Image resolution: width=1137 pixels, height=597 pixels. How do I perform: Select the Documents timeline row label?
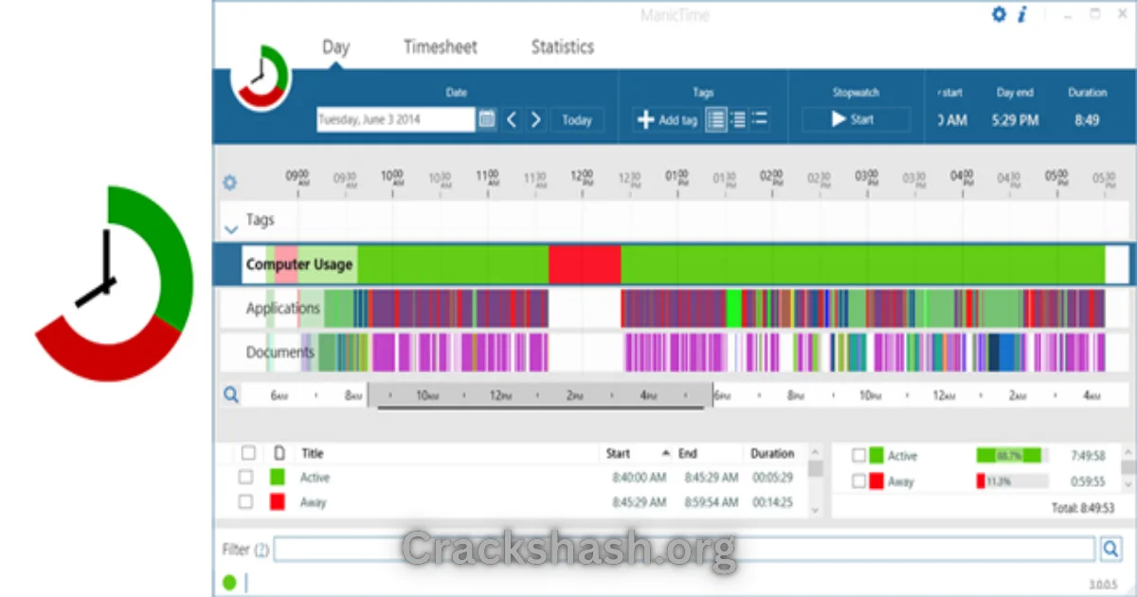click(x=280, y=353)
